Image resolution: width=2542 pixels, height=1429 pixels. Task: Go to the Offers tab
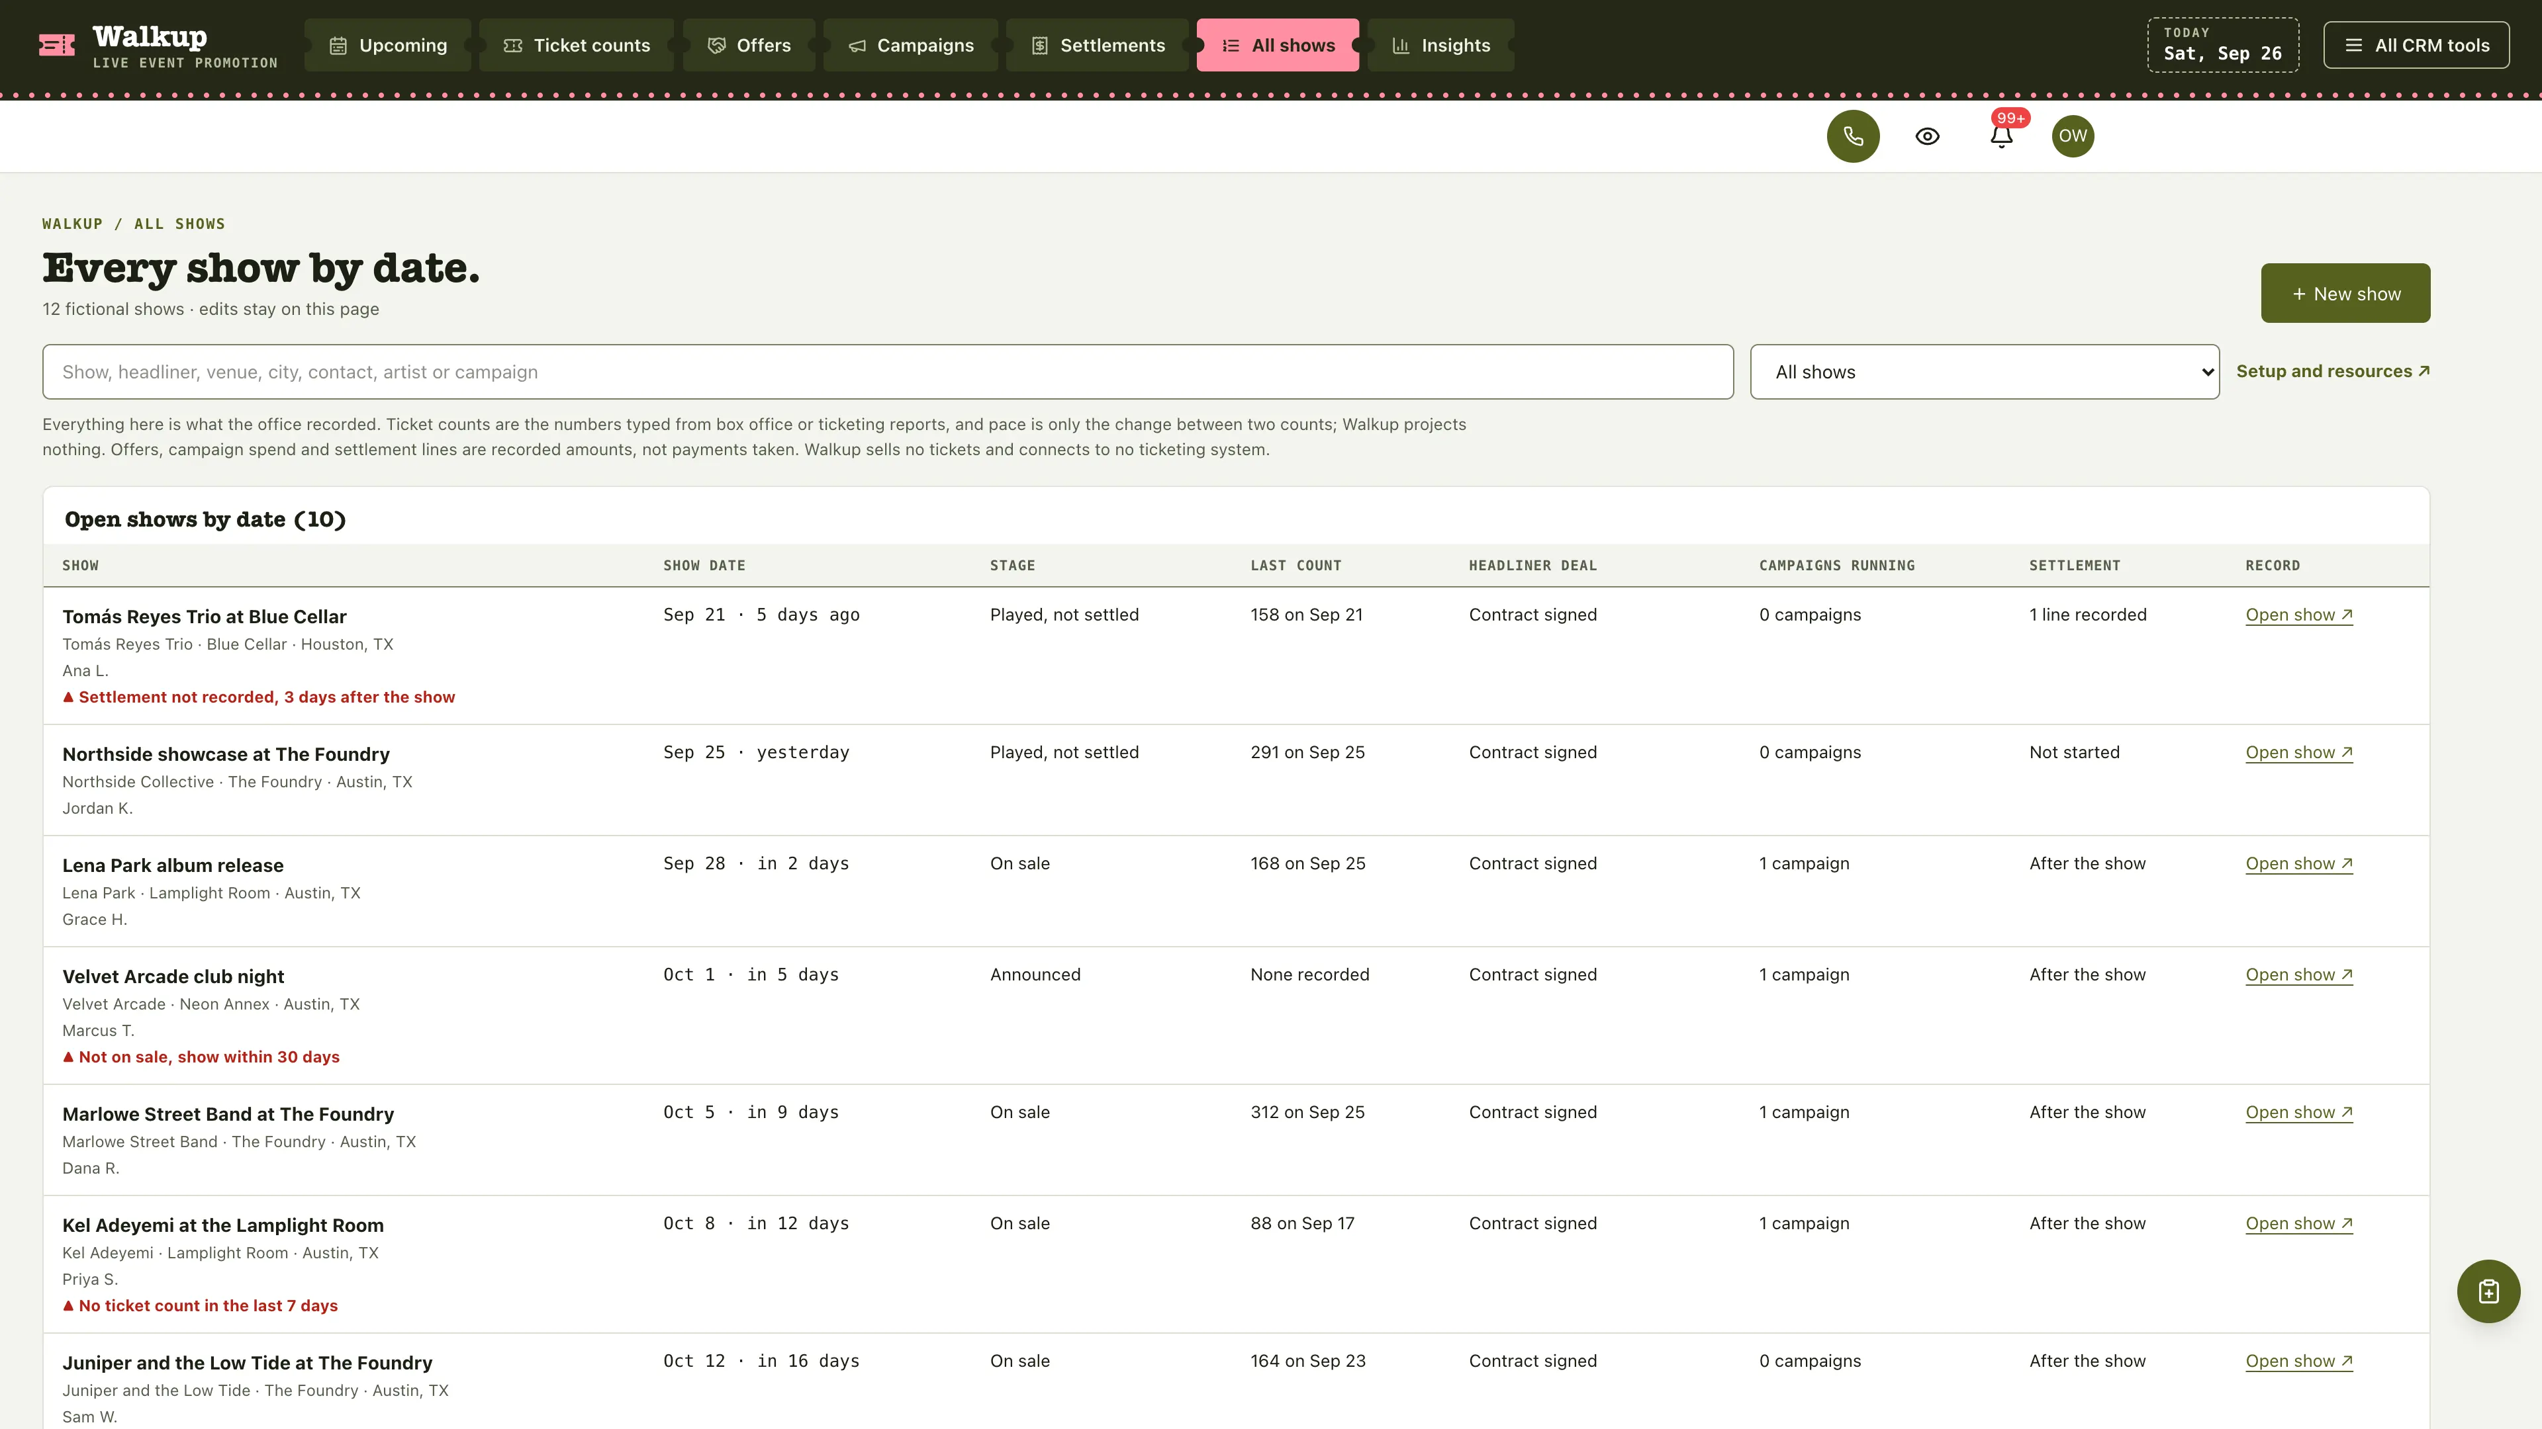[x=749, y=46]
